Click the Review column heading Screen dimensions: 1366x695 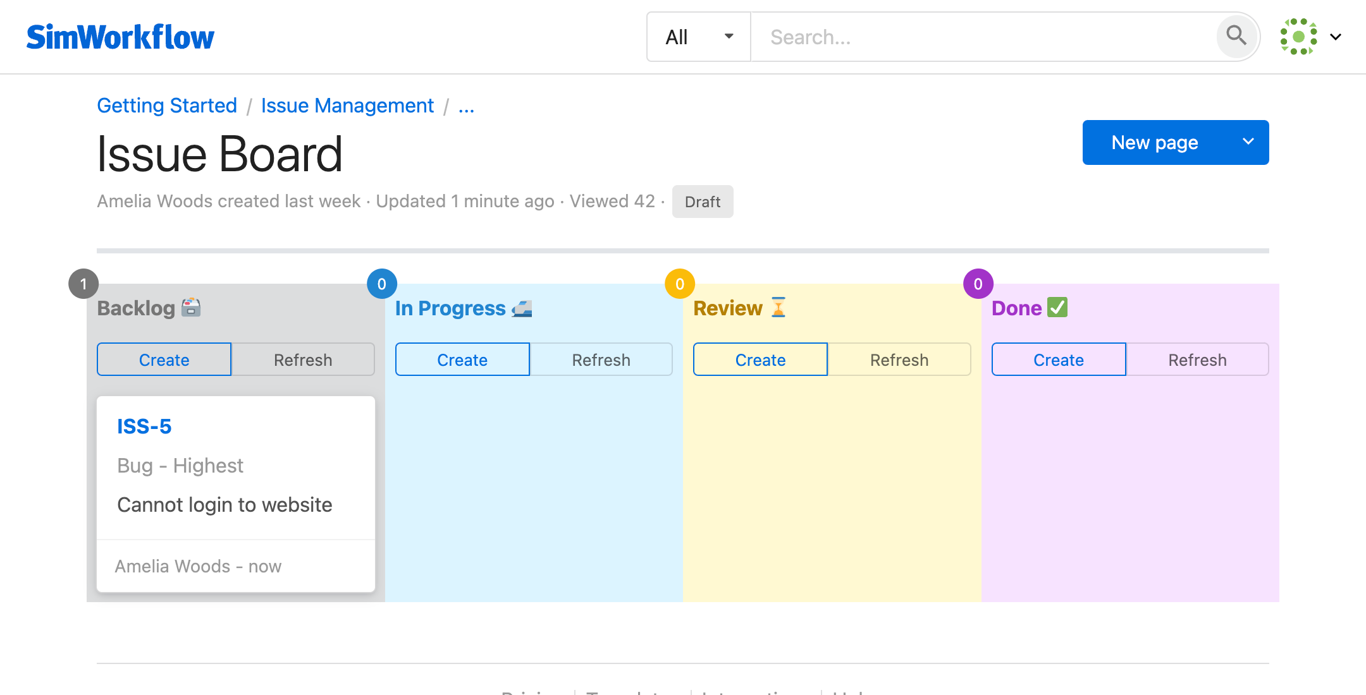[728, 308]
